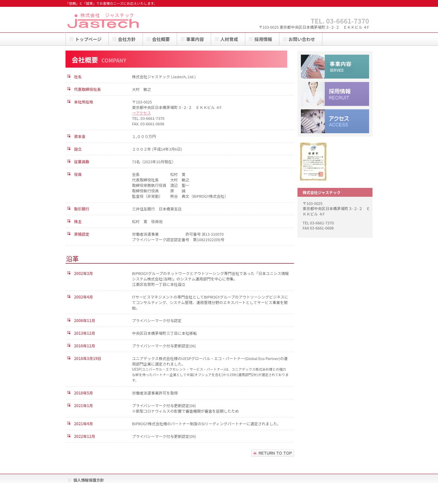Click the 2013年12月 history entry

[85, 333]
